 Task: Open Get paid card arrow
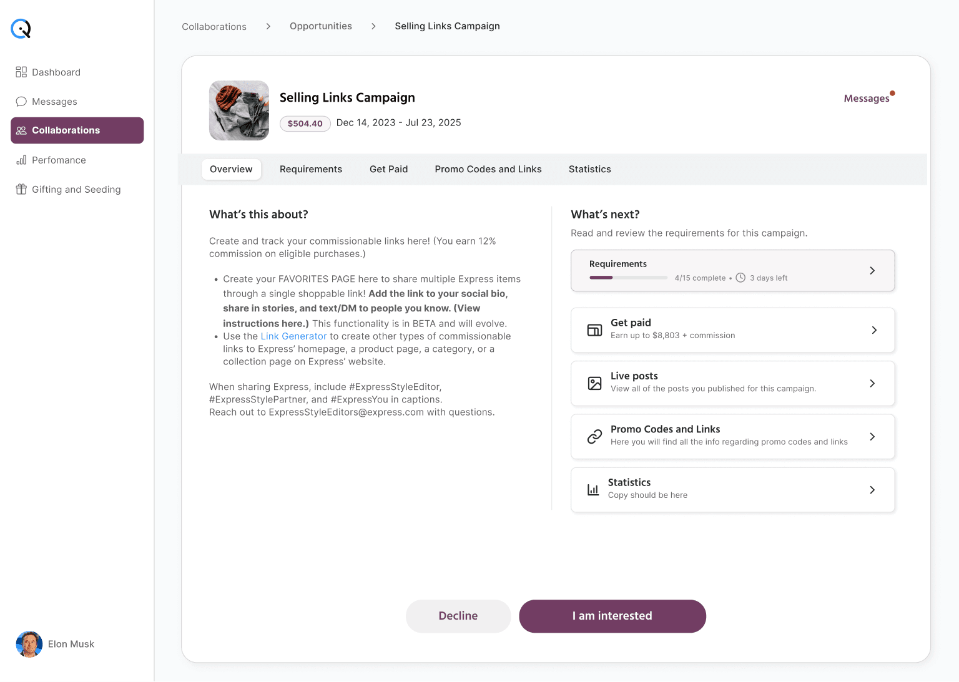click(x=873, y=330)
